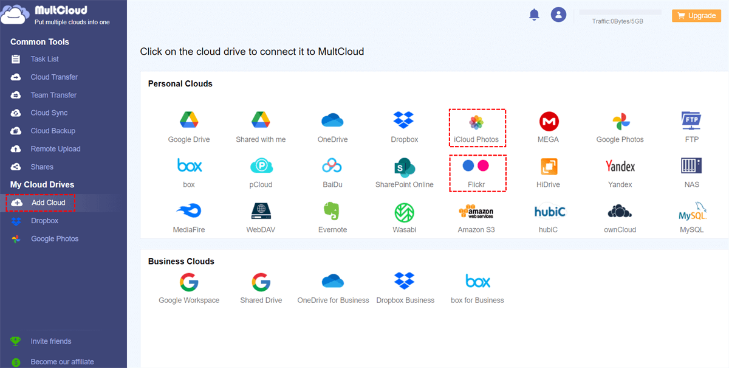Open Cloud Transfer in sidebar
This screenshot has height=368, width=729.
pyautogui.click(x=54, y=77)
